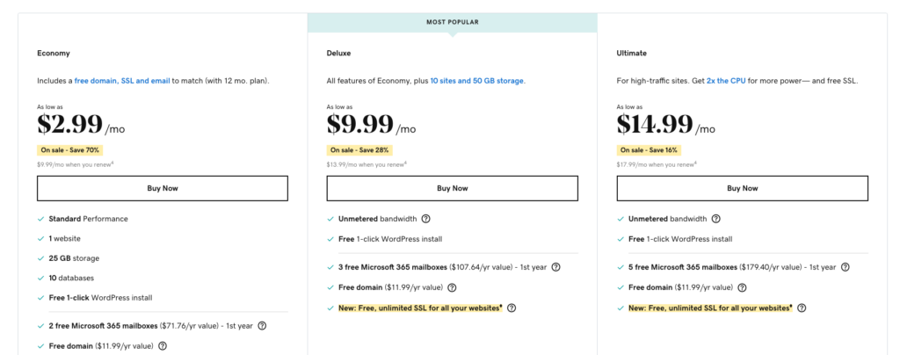Click help icon next to Deluxe Free domain

point(452,287)
